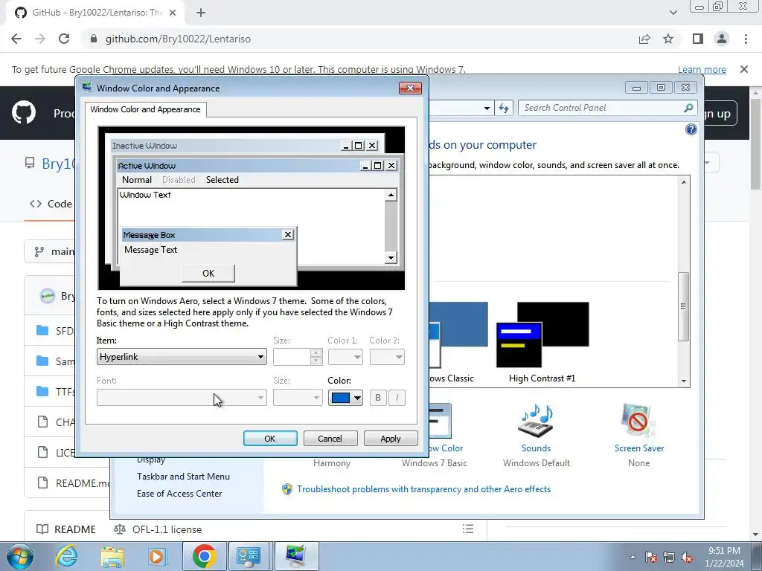Click Normal menu in the preview window
This screenshot has height=571, width=762.
[137, 180]
